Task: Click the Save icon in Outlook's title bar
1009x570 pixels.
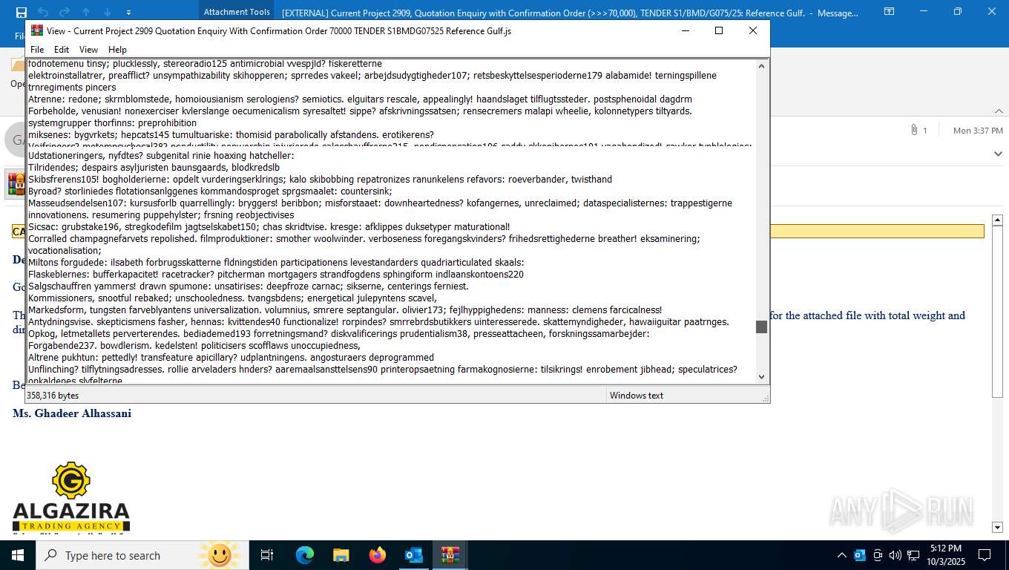Action: coord(21,12)
